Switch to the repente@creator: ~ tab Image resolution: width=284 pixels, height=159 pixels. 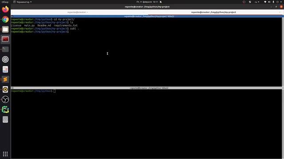pyautogui.click(x=78, y=12)
